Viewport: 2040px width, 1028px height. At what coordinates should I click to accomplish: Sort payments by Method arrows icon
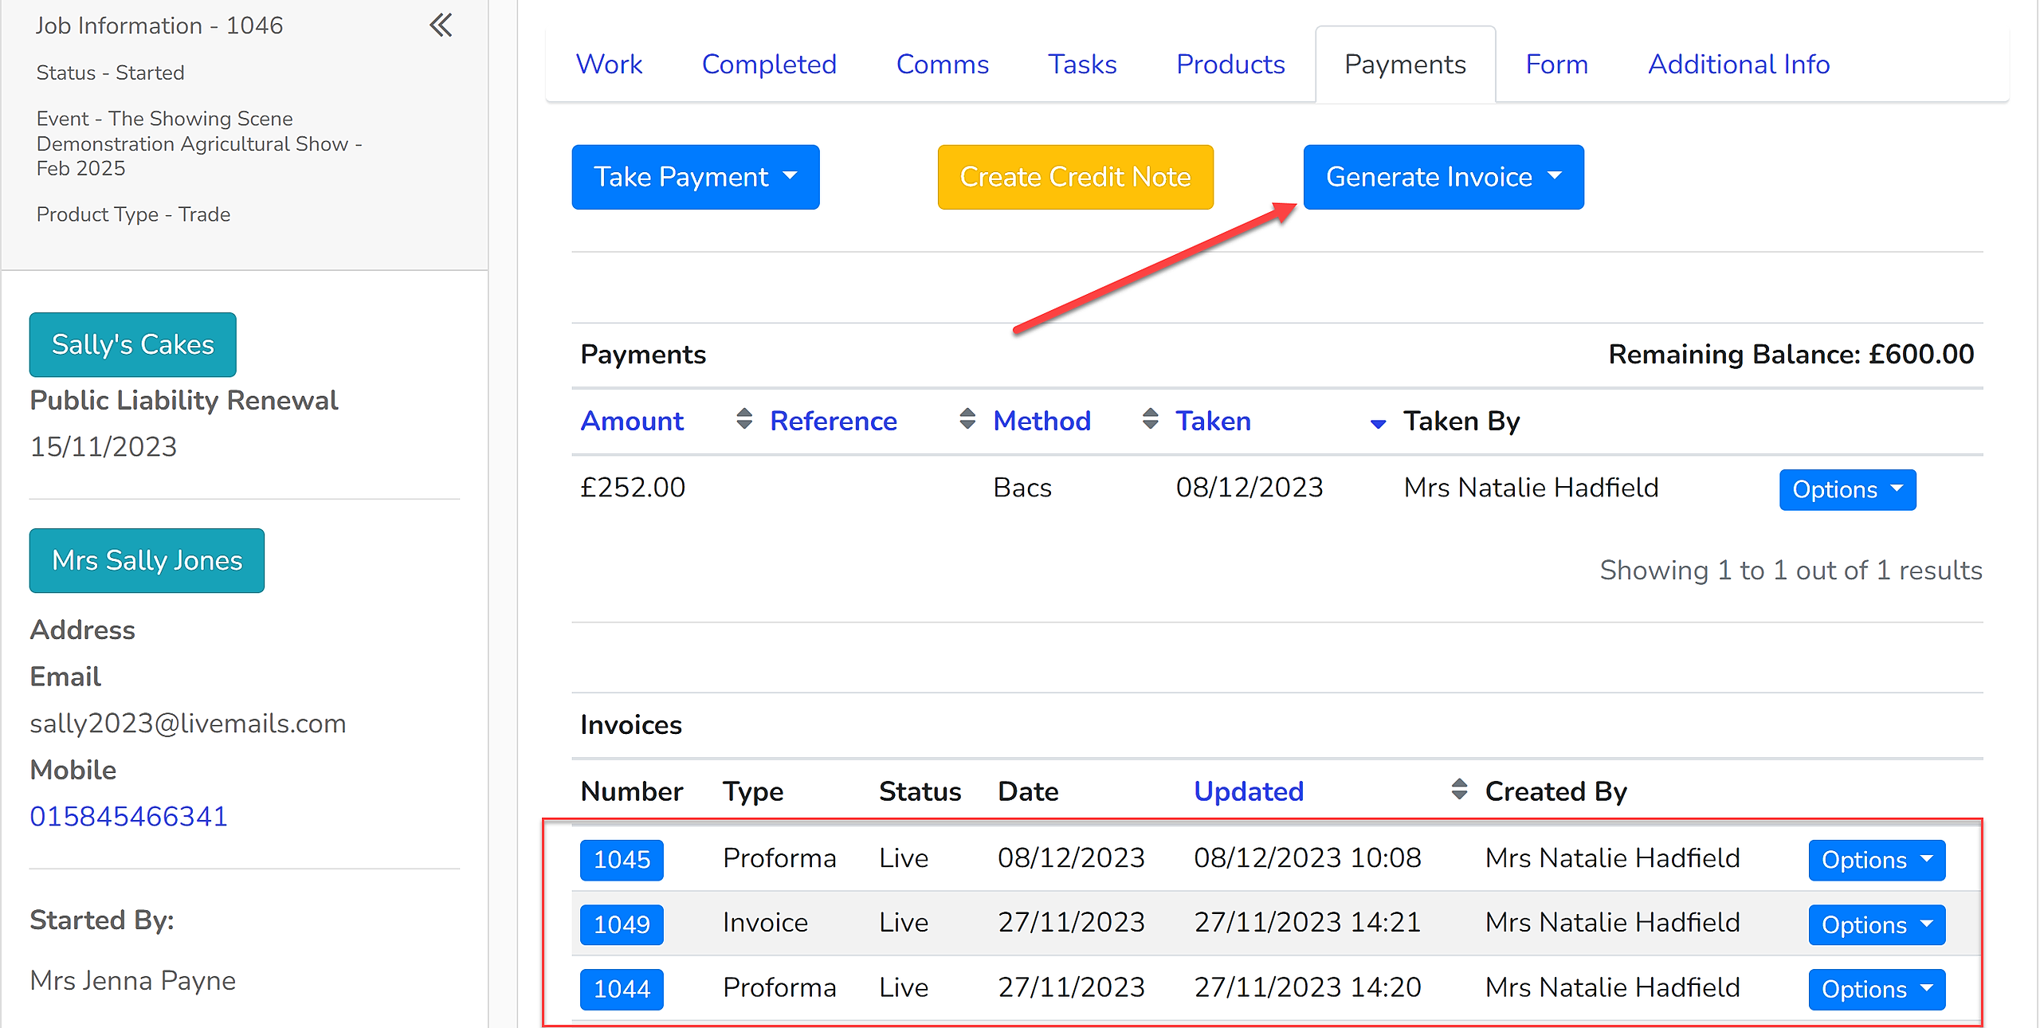pyautogui.click(x=1150, y=419)
